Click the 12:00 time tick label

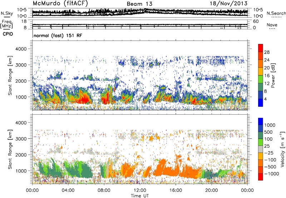140,190
